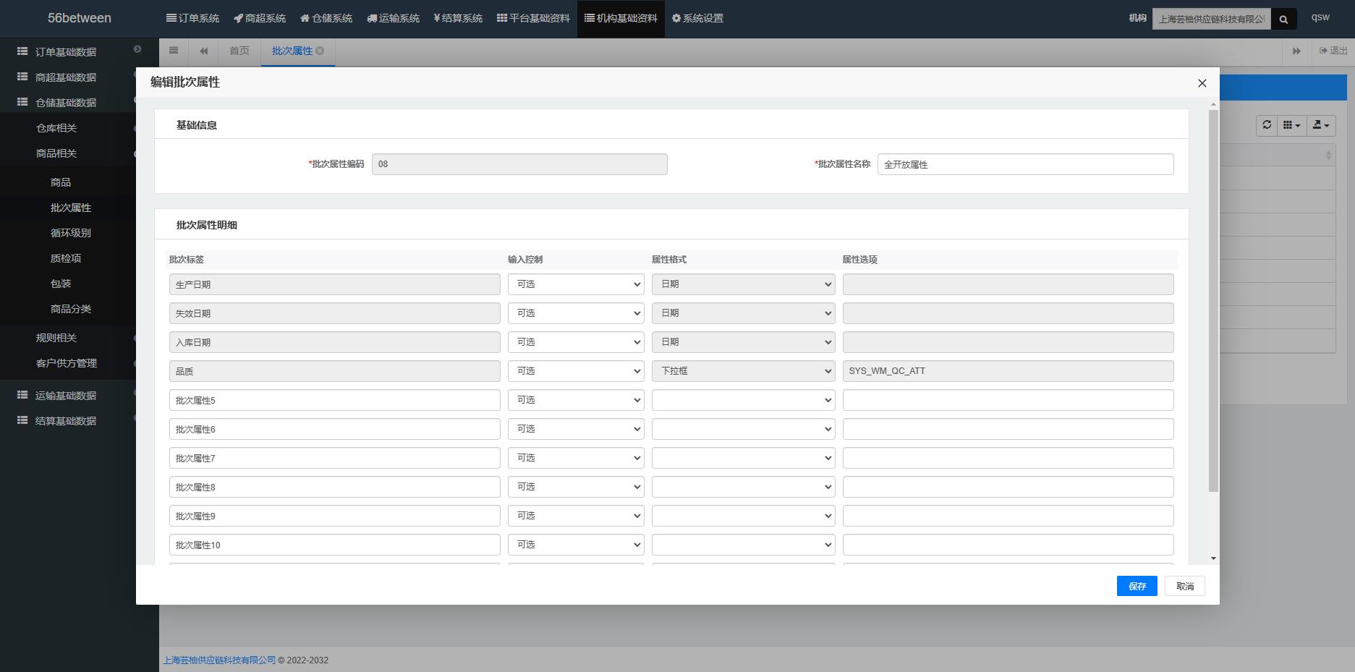Viewport: 1355px width, 672px height.
Task: Click the hamburger menu toggle icon
Action: coord(174,51)
